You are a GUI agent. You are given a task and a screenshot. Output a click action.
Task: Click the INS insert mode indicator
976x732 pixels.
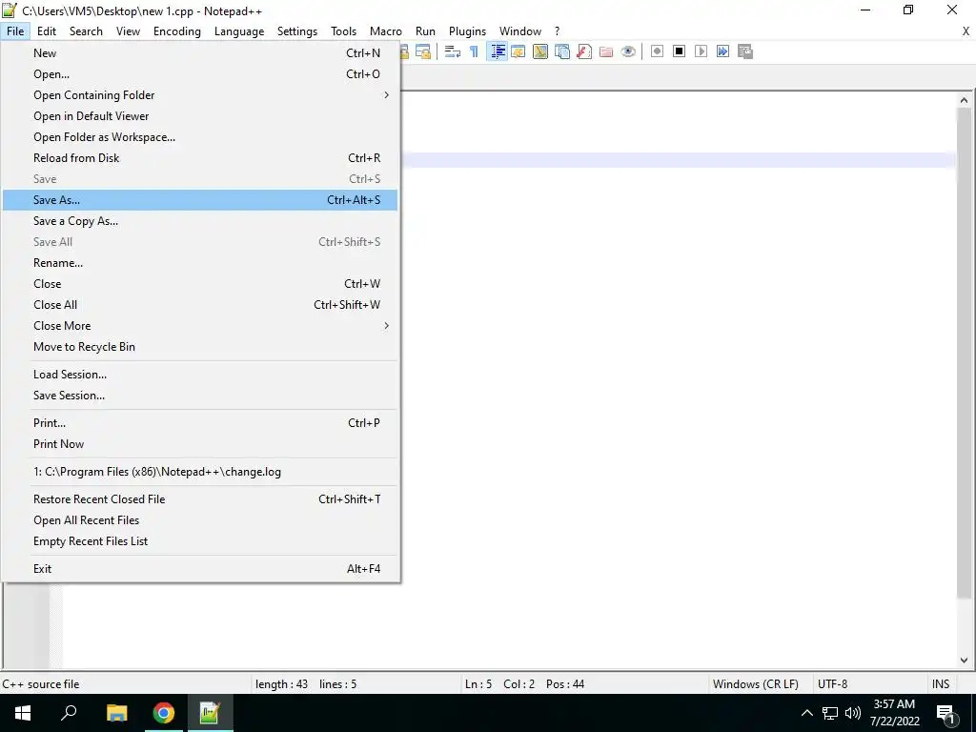941,684
